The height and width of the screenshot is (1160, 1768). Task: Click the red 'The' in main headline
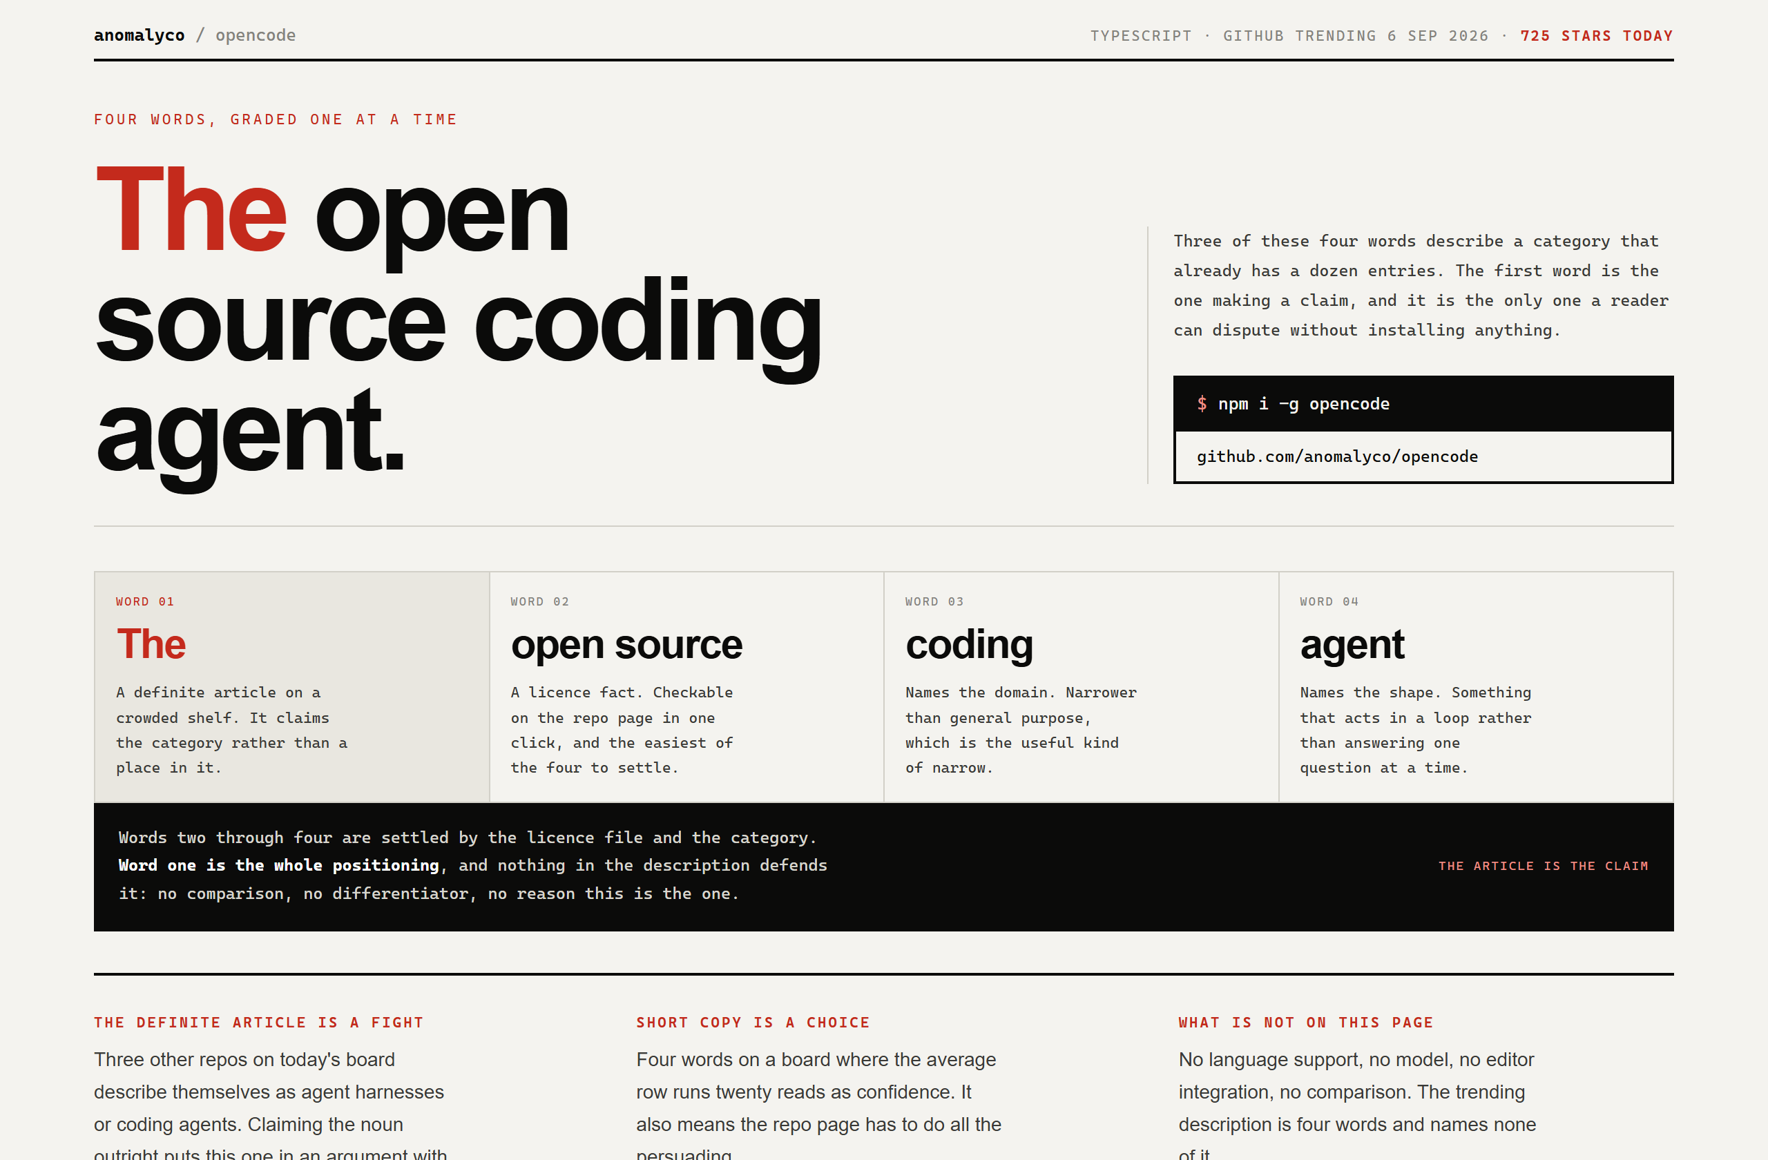click(191, 210)
